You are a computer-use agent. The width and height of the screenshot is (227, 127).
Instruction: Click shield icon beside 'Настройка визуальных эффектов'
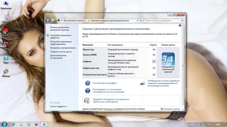pos(48,35)
